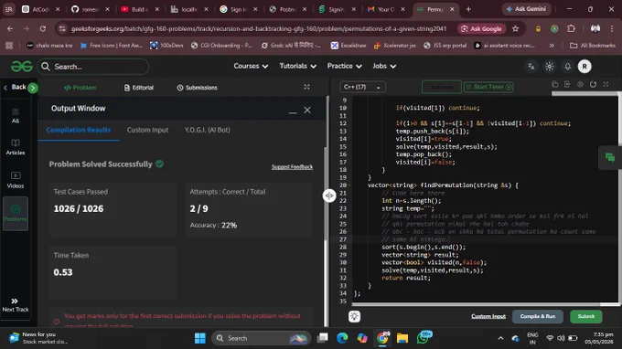Open the Videos sidebar item
The height and width of the screenshot is (349, 622).
coord(16,180)
